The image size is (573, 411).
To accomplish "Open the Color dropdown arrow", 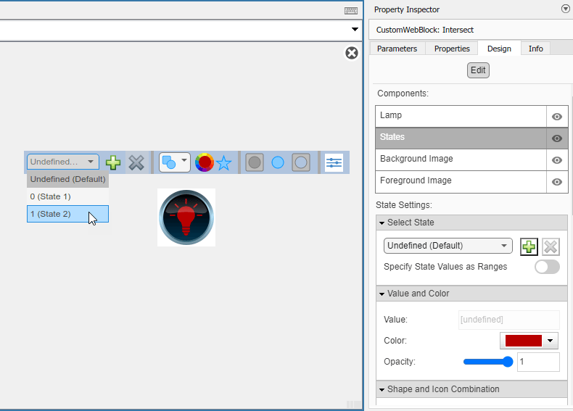I will [550, 341].
